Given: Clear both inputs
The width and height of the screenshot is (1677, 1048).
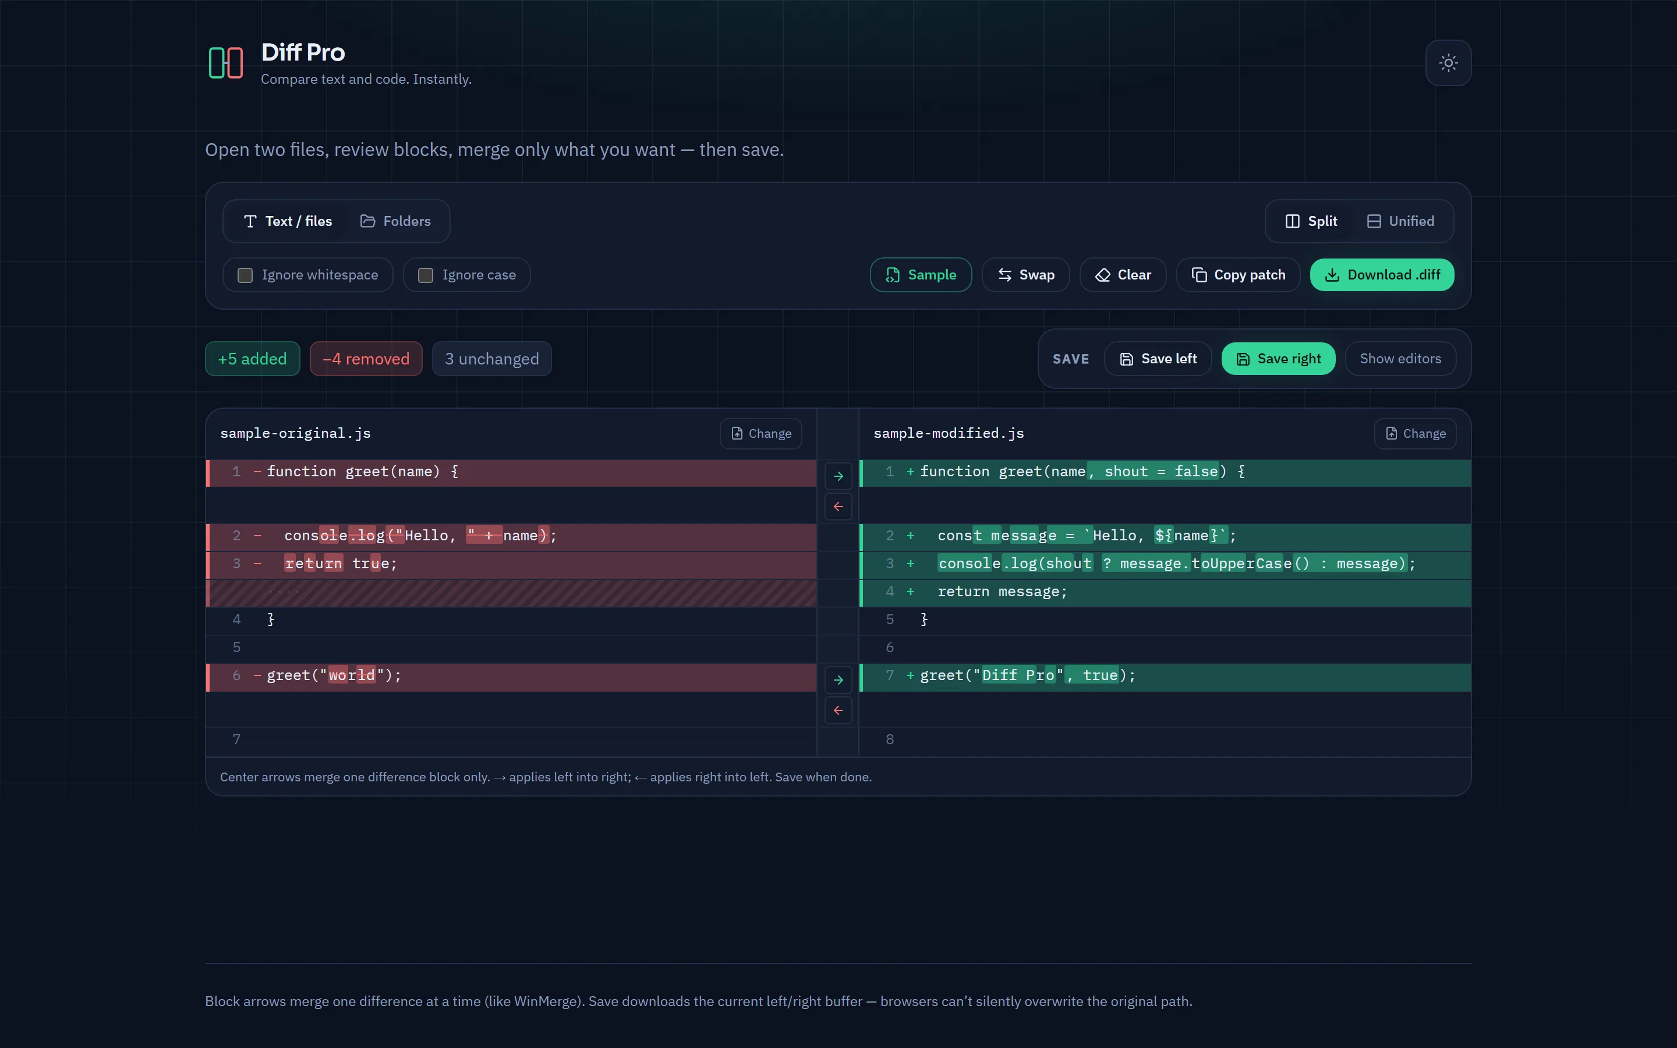Looking at the screenshot, I should (1123, 275).
